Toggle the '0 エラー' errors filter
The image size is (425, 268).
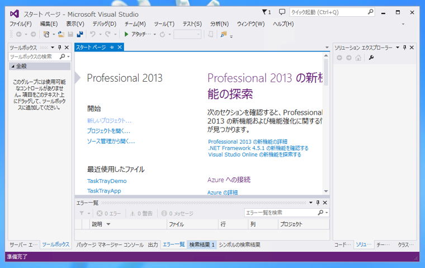click(109, 214)
